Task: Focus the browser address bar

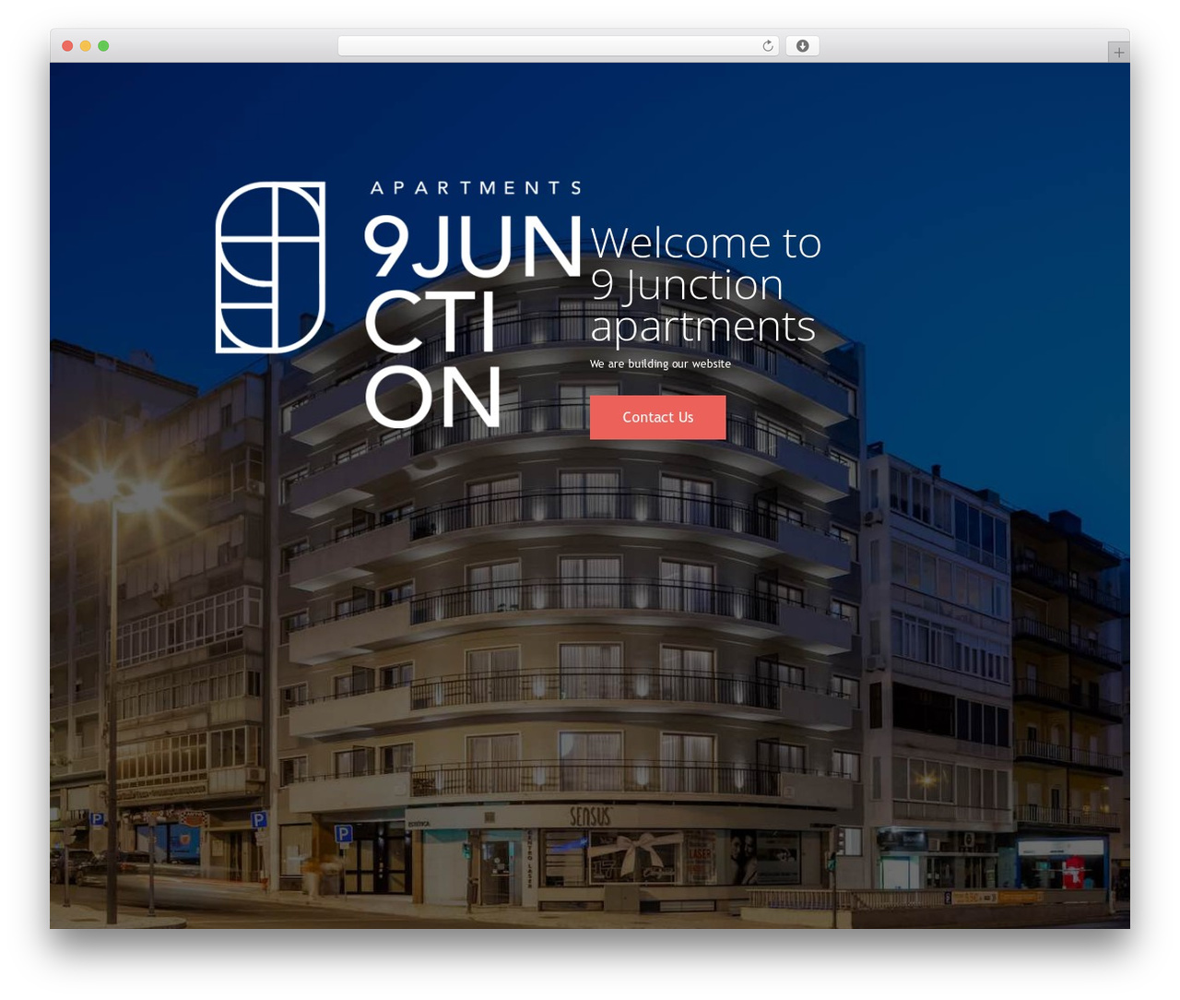Action: coord(558,46)
